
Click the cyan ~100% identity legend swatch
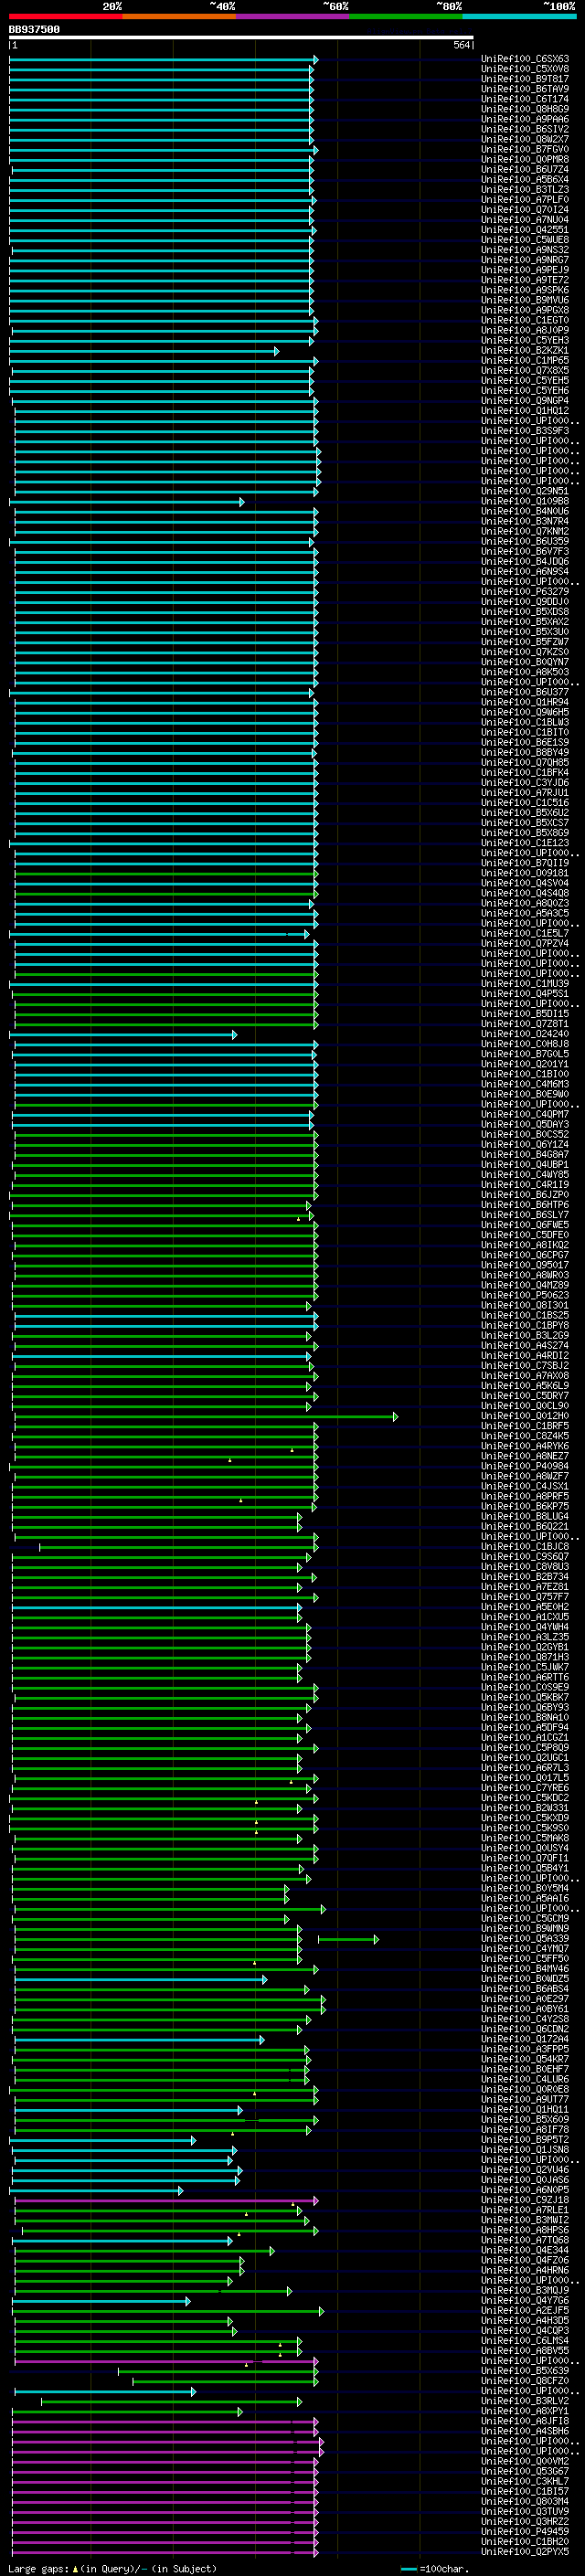519,16
